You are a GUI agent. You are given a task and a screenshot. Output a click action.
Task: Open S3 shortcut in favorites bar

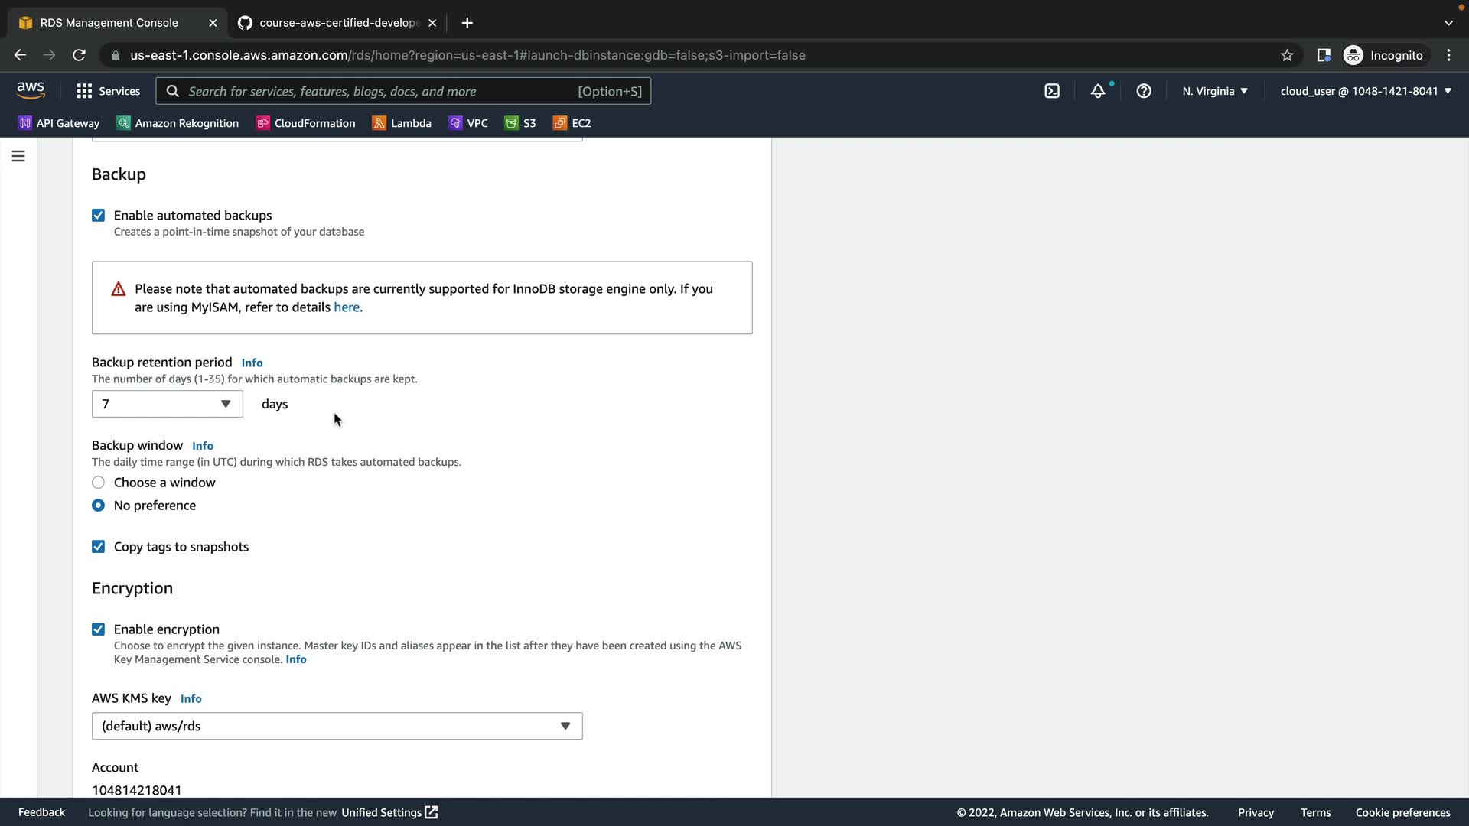pos(520,123)
